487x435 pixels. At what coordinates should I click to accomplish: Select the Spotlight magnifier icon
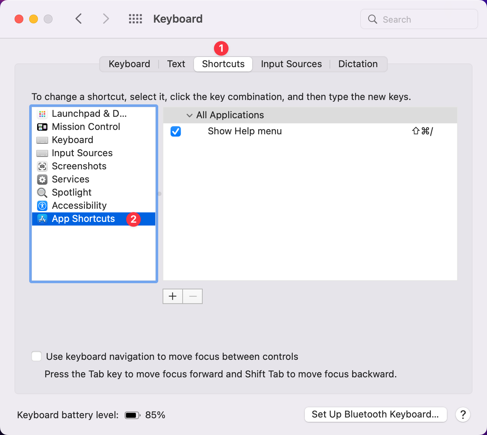42,192
